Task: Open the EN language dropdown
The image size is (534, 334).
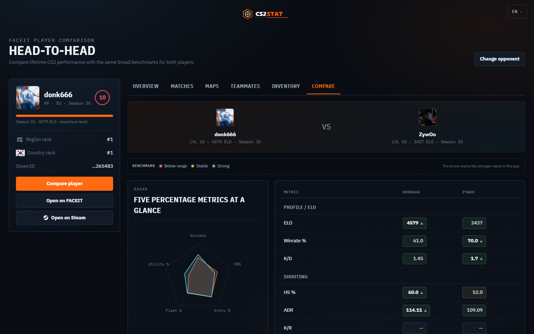Action: pyautogui.click(x=517, y=12)
